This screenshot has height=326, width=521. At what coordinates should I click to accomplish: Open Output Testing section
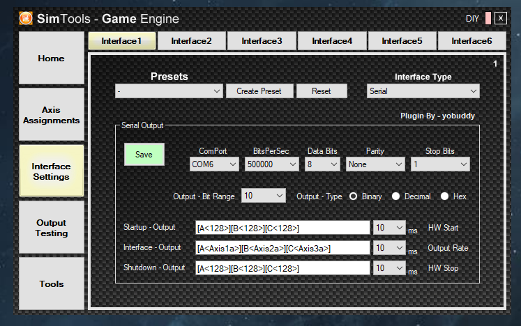[x=52, y=227]
